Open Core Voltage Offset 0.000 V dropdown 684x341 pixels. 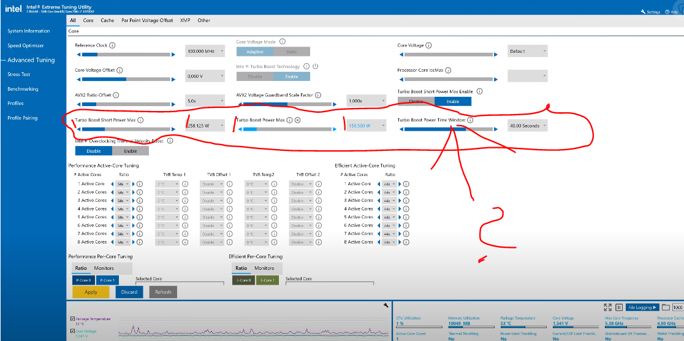click(x=205, y=76)
